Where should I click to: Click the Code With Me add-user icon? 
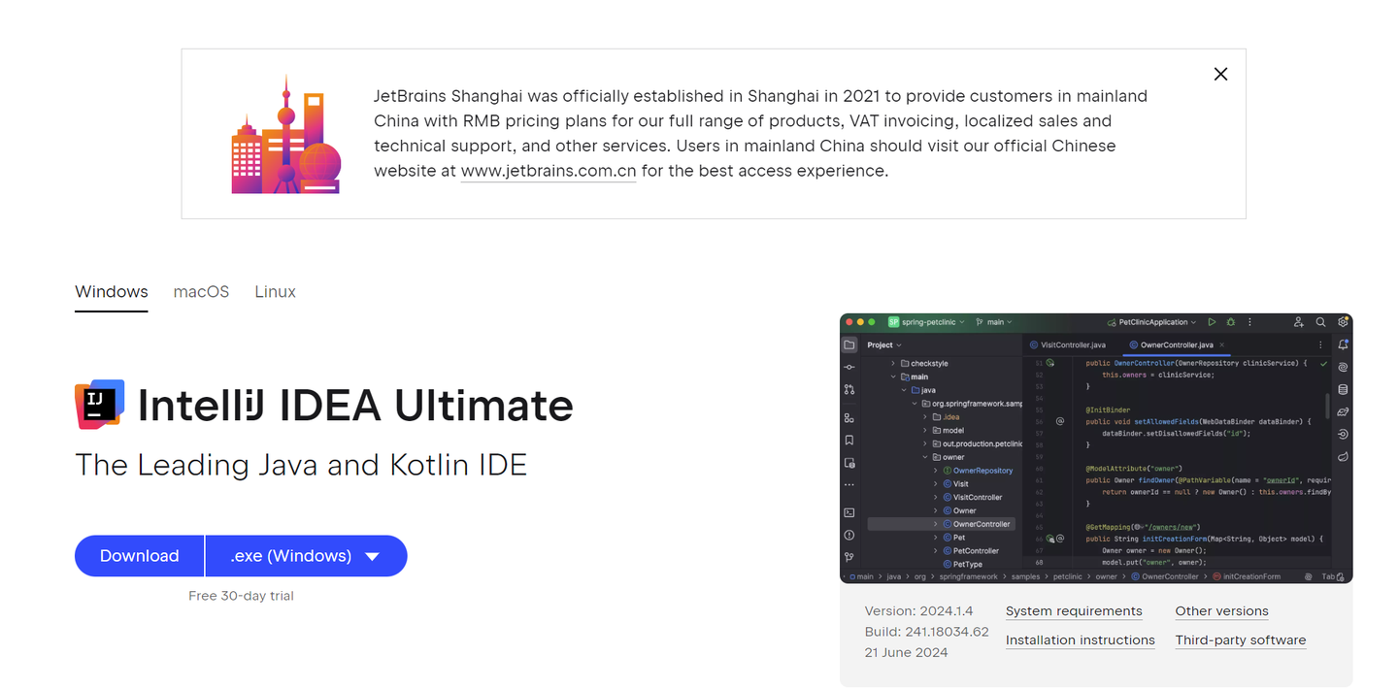(x=1298, y=322)
